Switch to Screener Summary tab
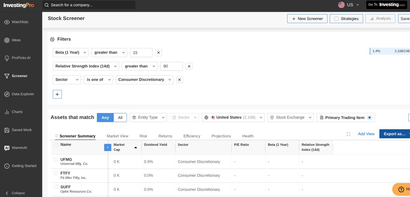The image size is (410, 197). pos(77,136)
